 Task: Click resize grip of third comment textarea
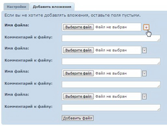(x=159, y=86)
